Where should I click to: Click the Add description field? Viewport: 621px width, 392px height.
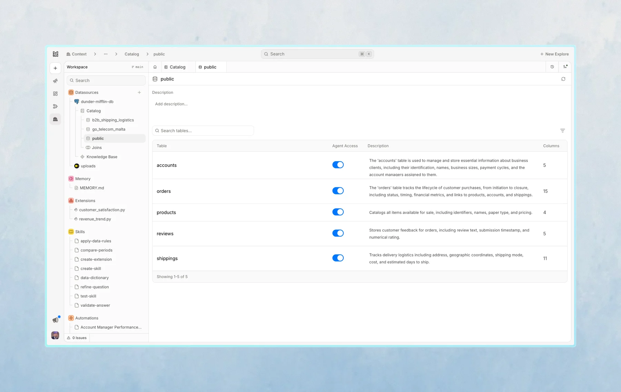[171, 104]
